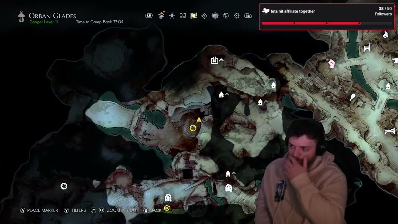Select the chair furniture vendor icon
The height and width of the screenshot is (224, 398).
(x=367, y=48)
